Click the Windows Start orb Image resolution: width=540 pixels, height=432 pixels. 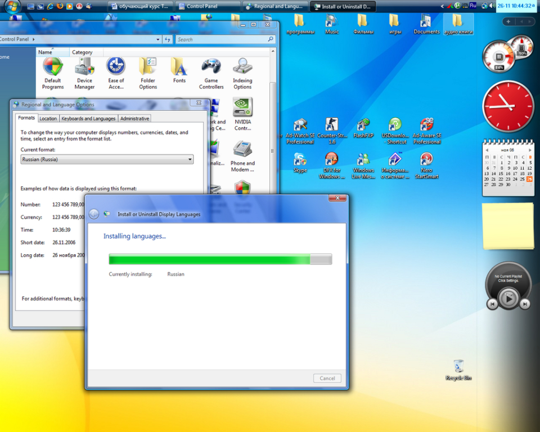tap(12, 6)
